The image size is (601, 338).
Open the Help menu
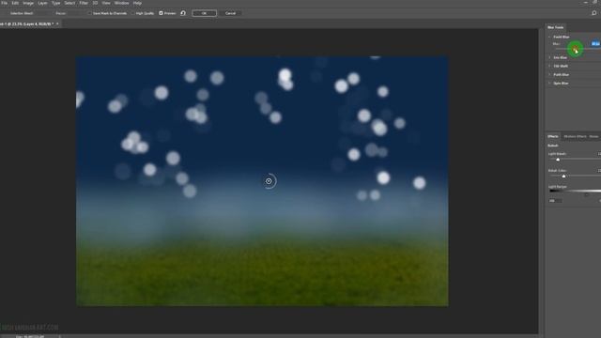(x=137, y=3)
